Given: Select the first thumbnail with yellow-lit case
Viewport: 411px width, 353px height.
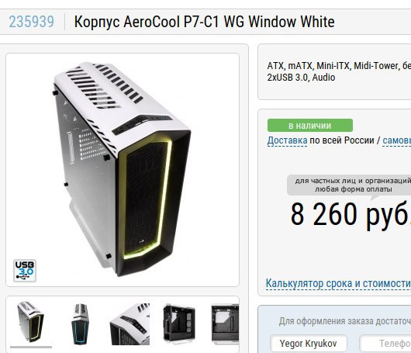Looking at the screenshot, I should pos(31,322).
